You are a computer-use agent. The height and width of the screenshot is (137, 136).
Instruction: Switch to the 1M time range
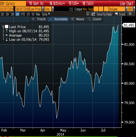coord(12,14)
